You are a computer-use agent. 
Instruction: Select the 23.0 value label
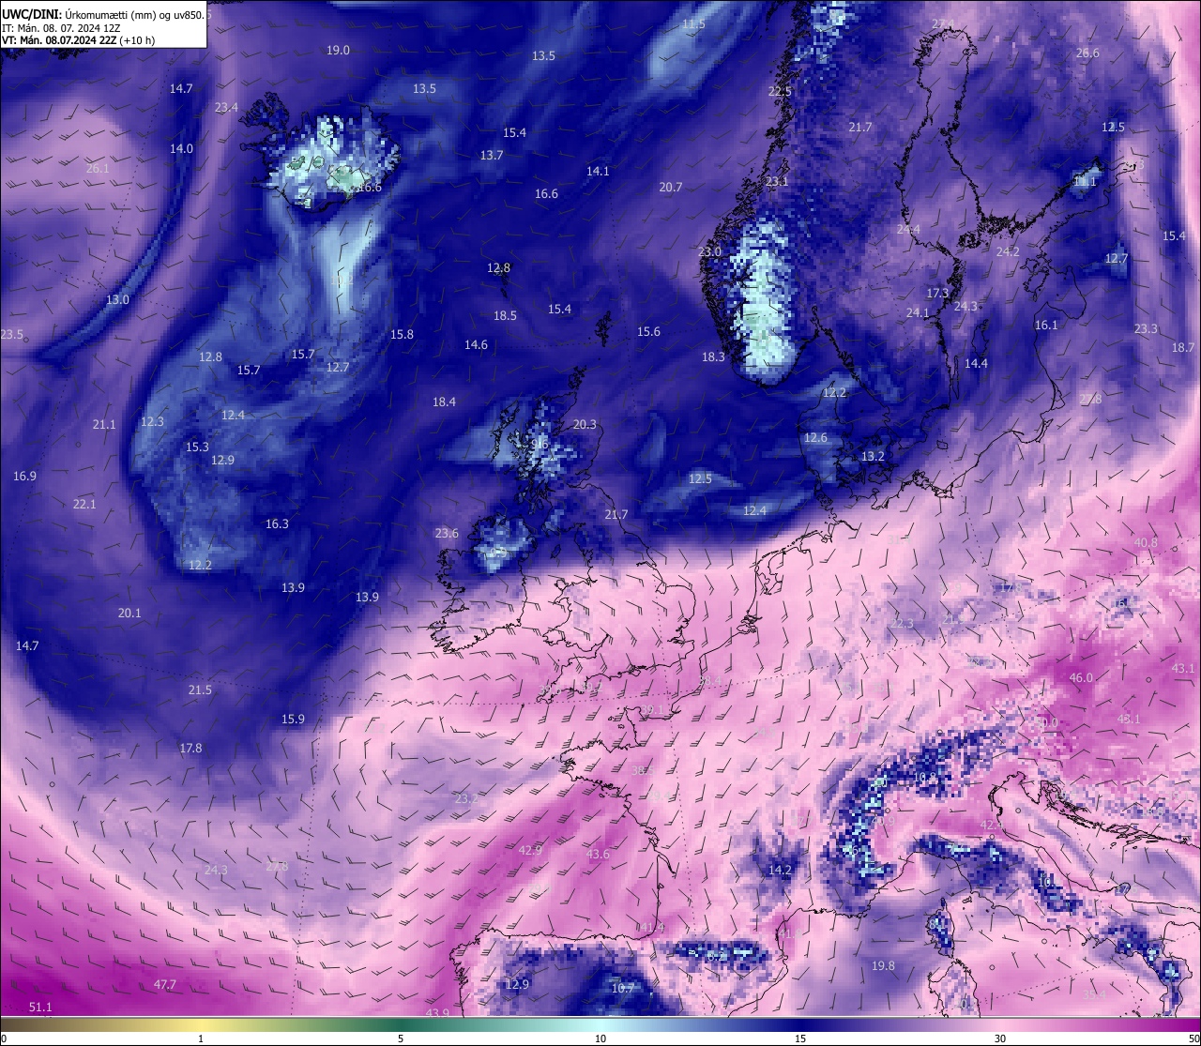(709, 251)
